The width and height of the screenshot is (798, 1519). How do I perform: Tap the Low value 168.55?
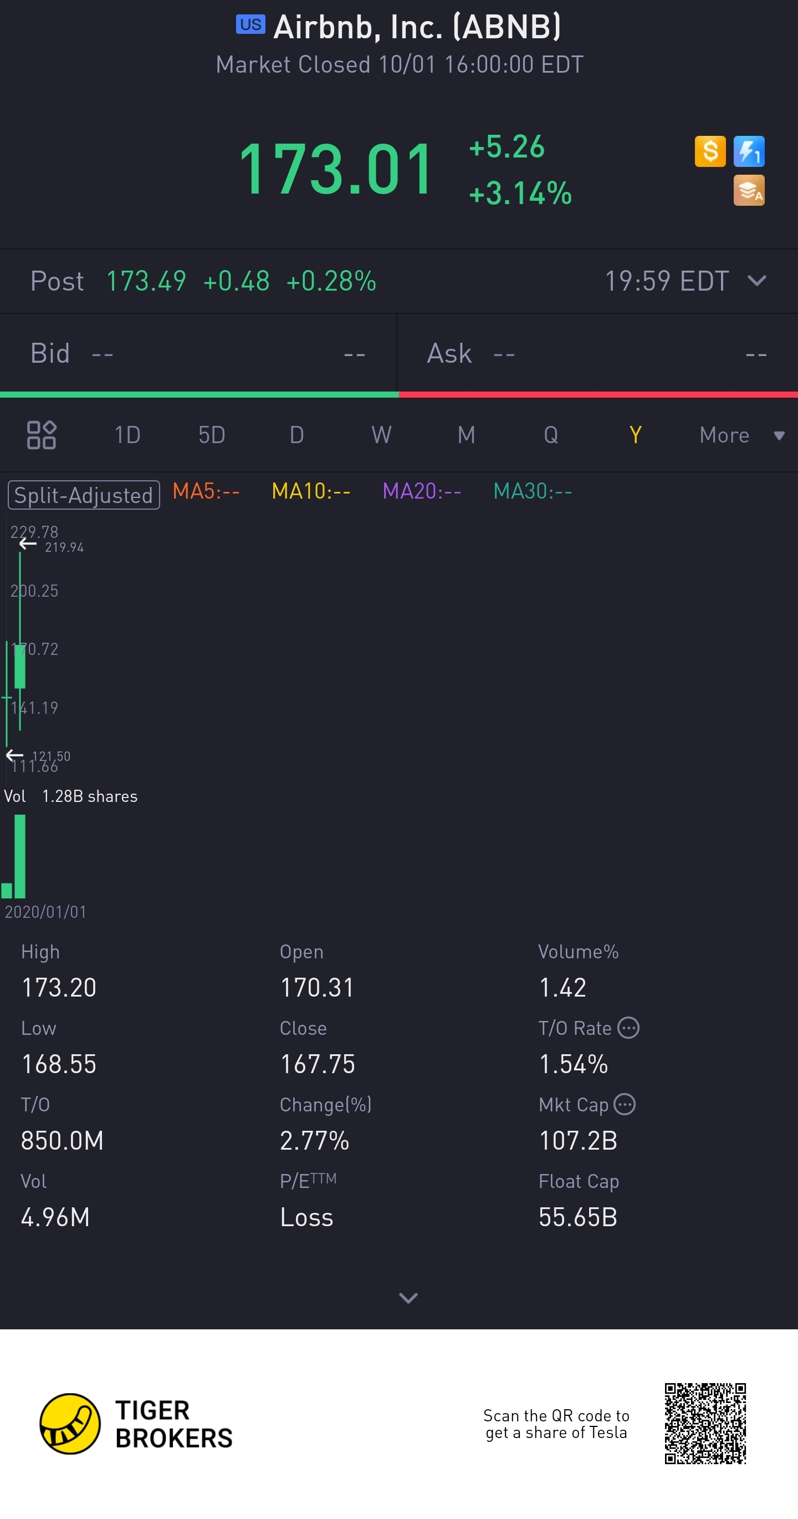59,1064
